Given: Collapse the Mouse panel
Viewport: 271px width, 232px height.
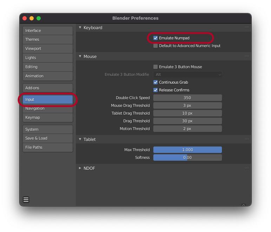Looking at the screenshot, I should tap(80, 56).
